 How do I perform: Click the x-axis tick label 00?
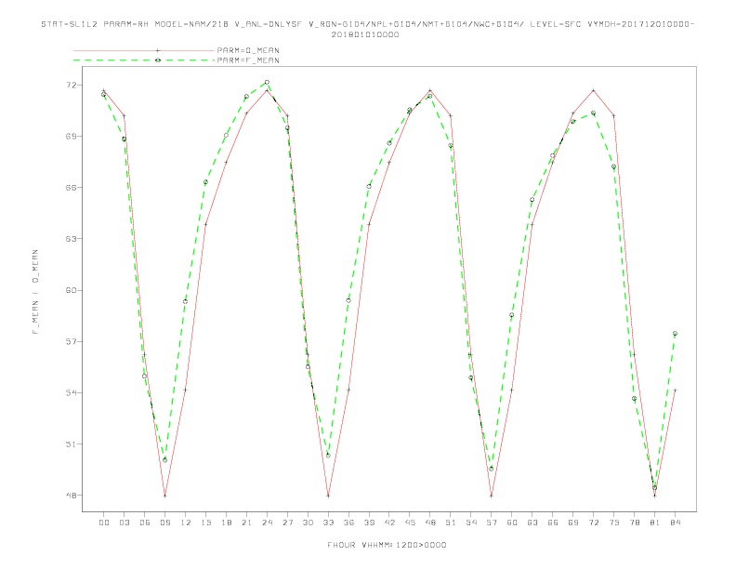[104, 523]
